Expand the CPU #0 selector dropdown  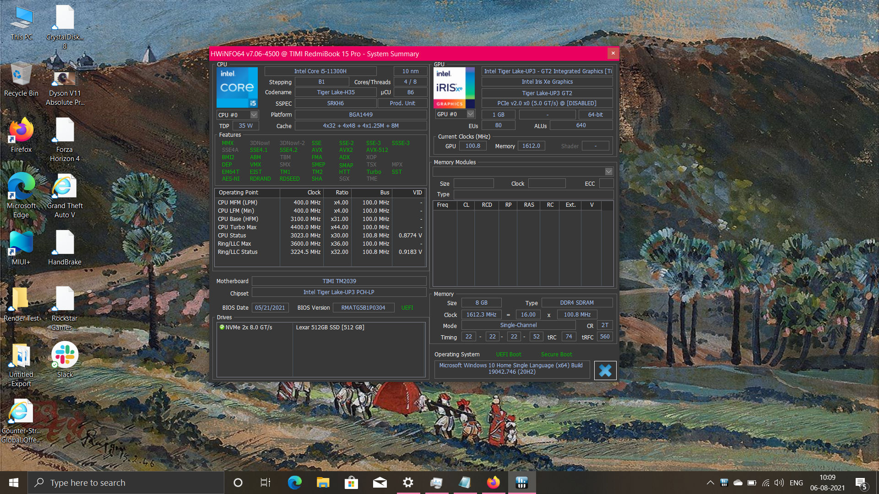[254, 115]
